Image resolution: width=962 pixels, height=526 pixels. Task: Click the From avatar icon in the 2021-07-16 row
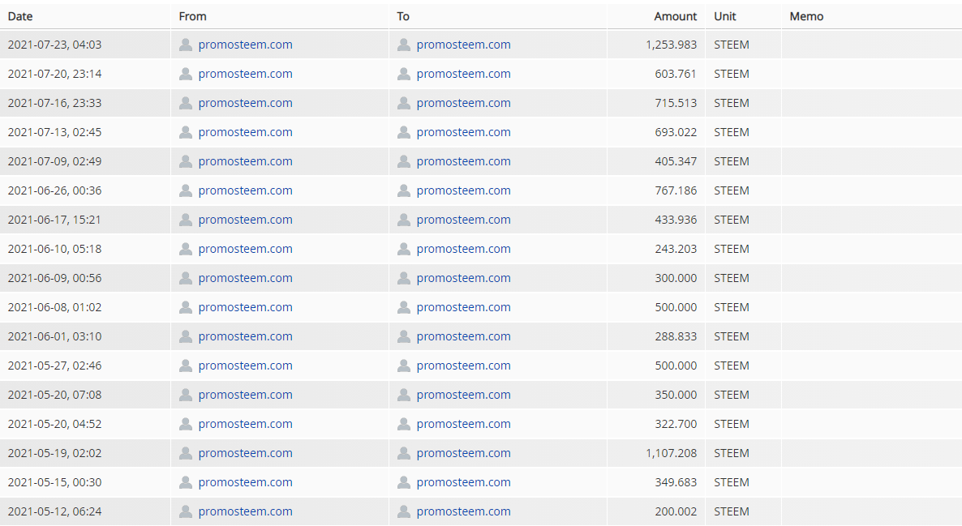[185, 103]
